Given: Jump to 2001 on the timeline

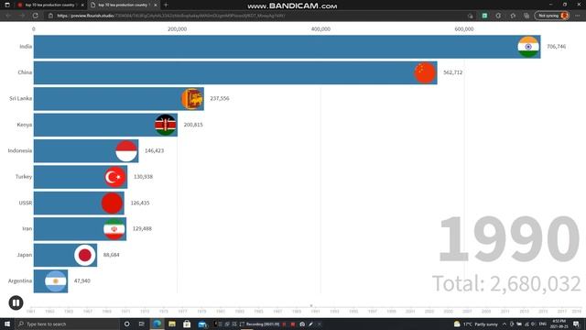Looking at the screenshot, I should click(x=410, y=312).
